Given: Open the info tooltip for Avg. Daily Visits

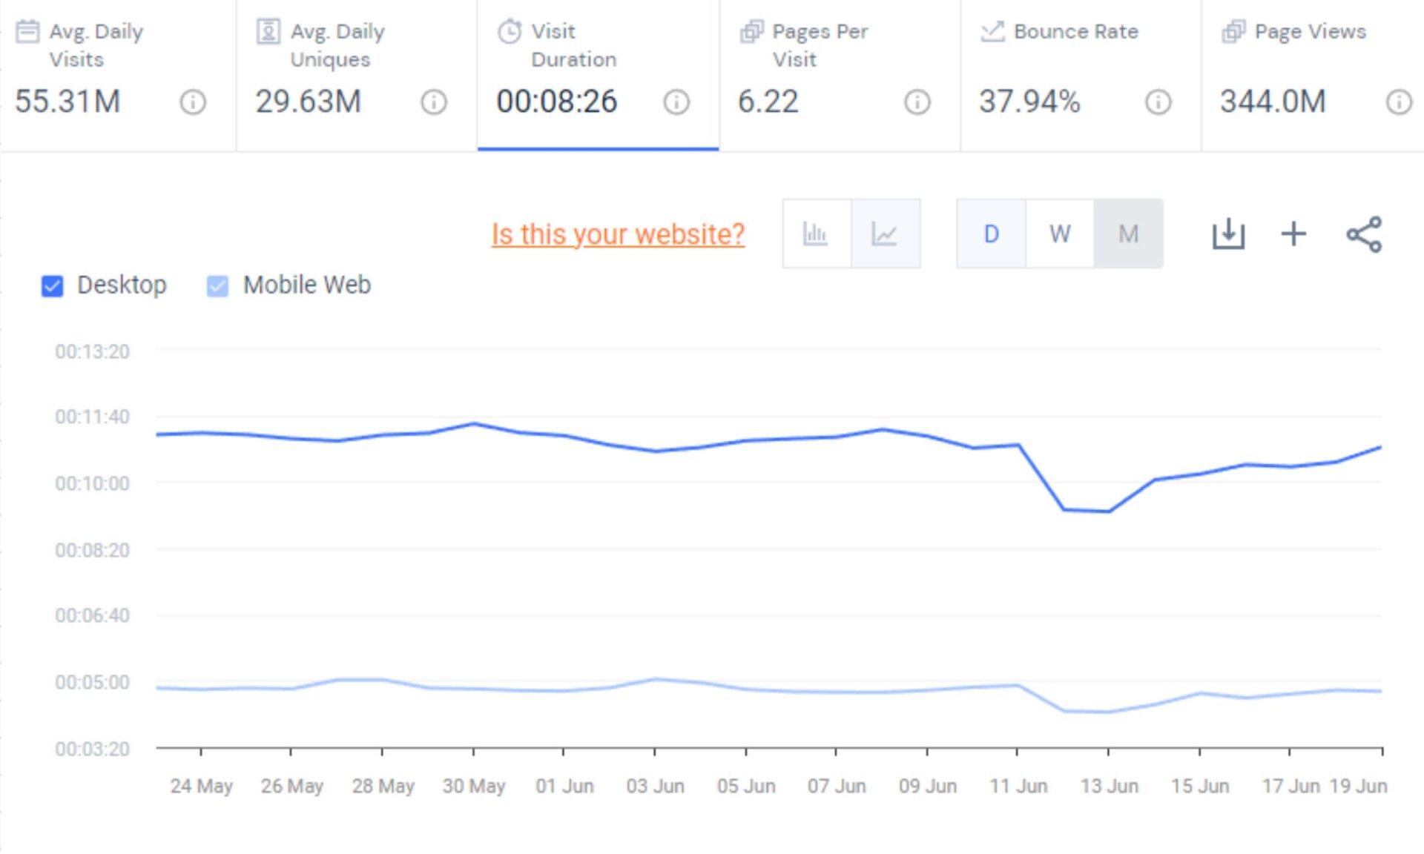Looking at the screenshot, I should 193,103.
